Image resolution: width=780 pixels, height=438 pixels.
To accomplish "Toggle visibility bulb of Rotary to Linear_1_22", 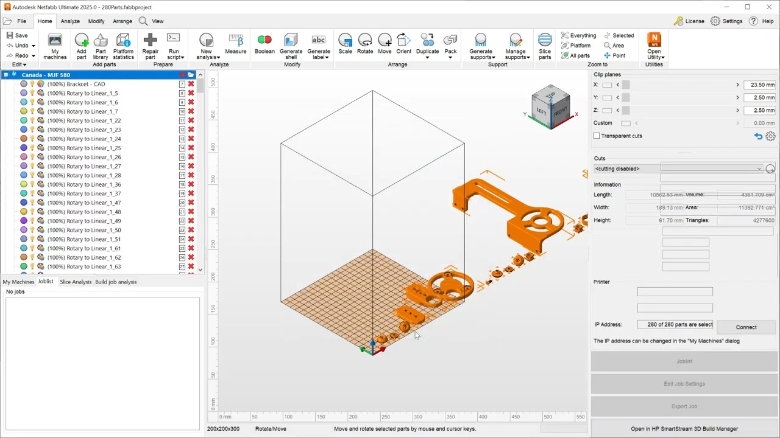I will (x=32, y=120).
